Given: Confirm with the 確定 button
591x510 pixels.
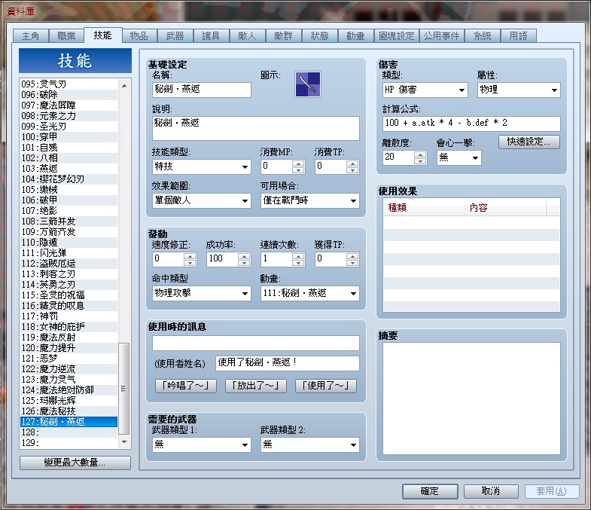Looking at the screenshot, I should [430, 491].
